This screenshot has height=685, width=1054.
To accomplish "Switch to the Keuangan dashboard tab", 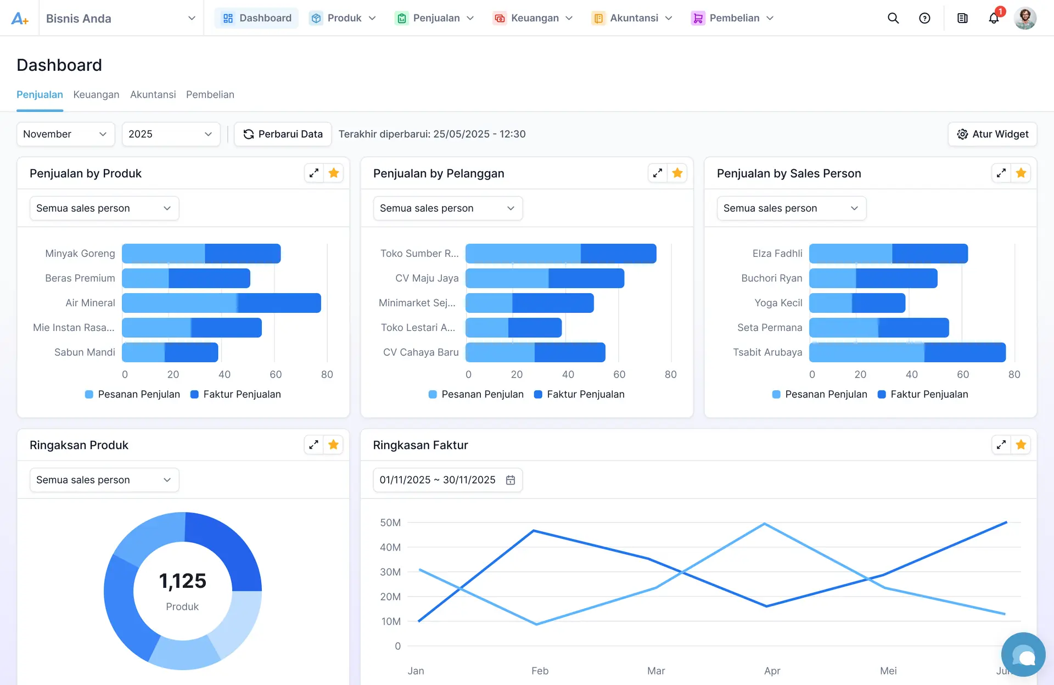I will (96, 94).
